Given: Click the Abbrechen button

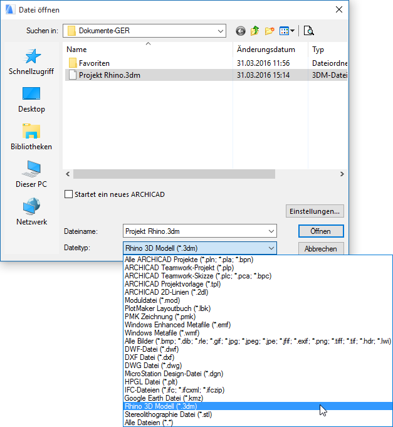Looking at the screenshot, I should click(x=321, y=249).
